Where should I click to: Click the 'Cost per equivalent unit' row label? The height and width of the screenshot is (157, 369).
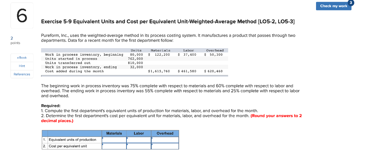pyautogui.click(x=68, y=146)
